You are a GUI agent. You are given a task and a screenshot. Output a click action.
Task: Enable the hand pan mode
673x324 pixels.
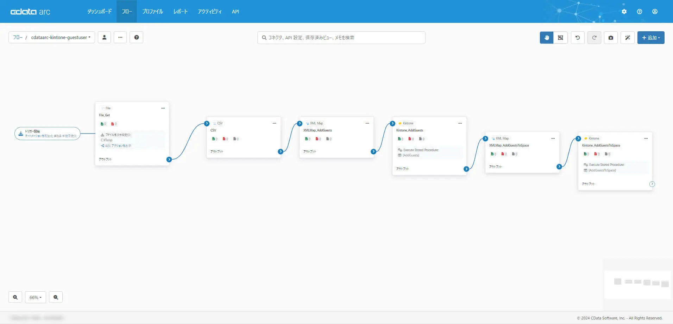tap(547, 38)
